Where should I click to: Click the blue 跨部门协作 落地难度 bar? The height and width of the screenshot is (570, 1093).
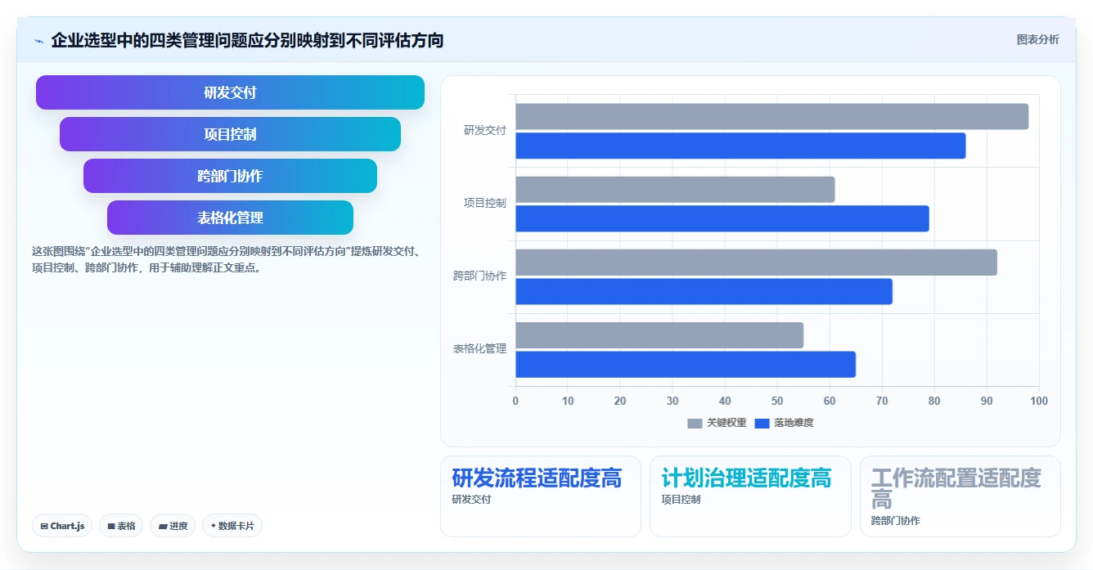704,291
